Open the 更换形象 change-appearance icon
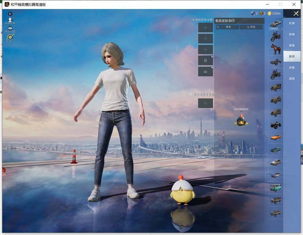The image size is (303, 235). (10, 21)
